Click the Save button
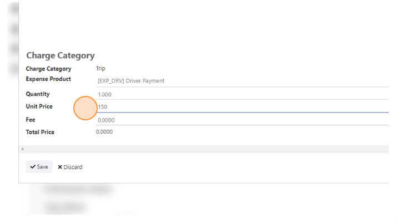397x219 pixels. tap(39, 167)
